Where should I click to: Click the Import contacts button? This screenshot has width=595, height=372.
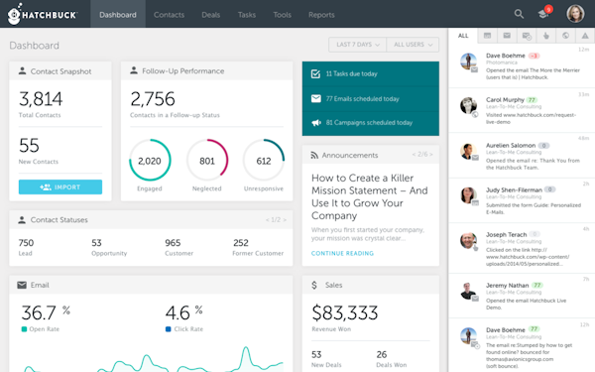tap(60, 186)
